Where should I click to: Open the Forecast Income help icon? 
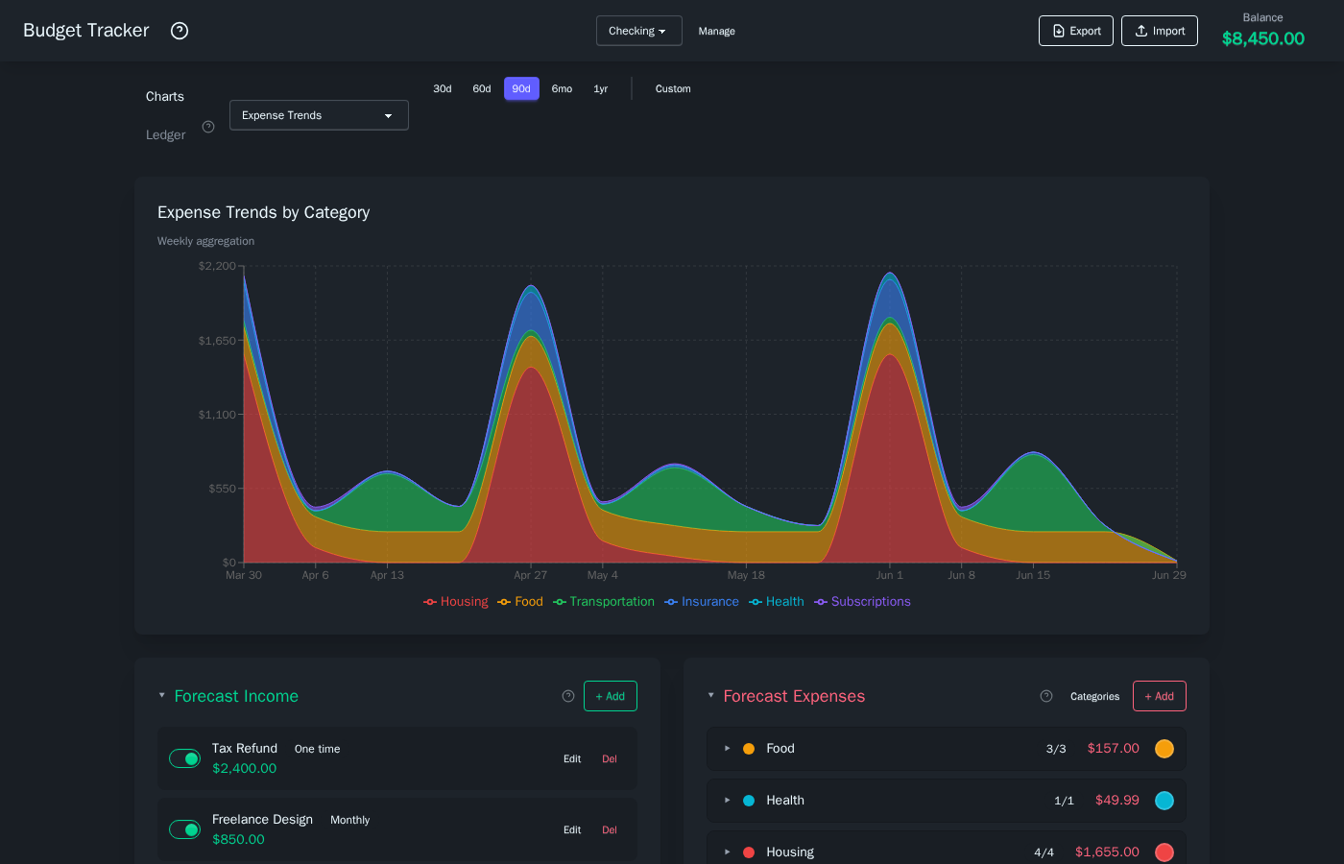(568, 696)
